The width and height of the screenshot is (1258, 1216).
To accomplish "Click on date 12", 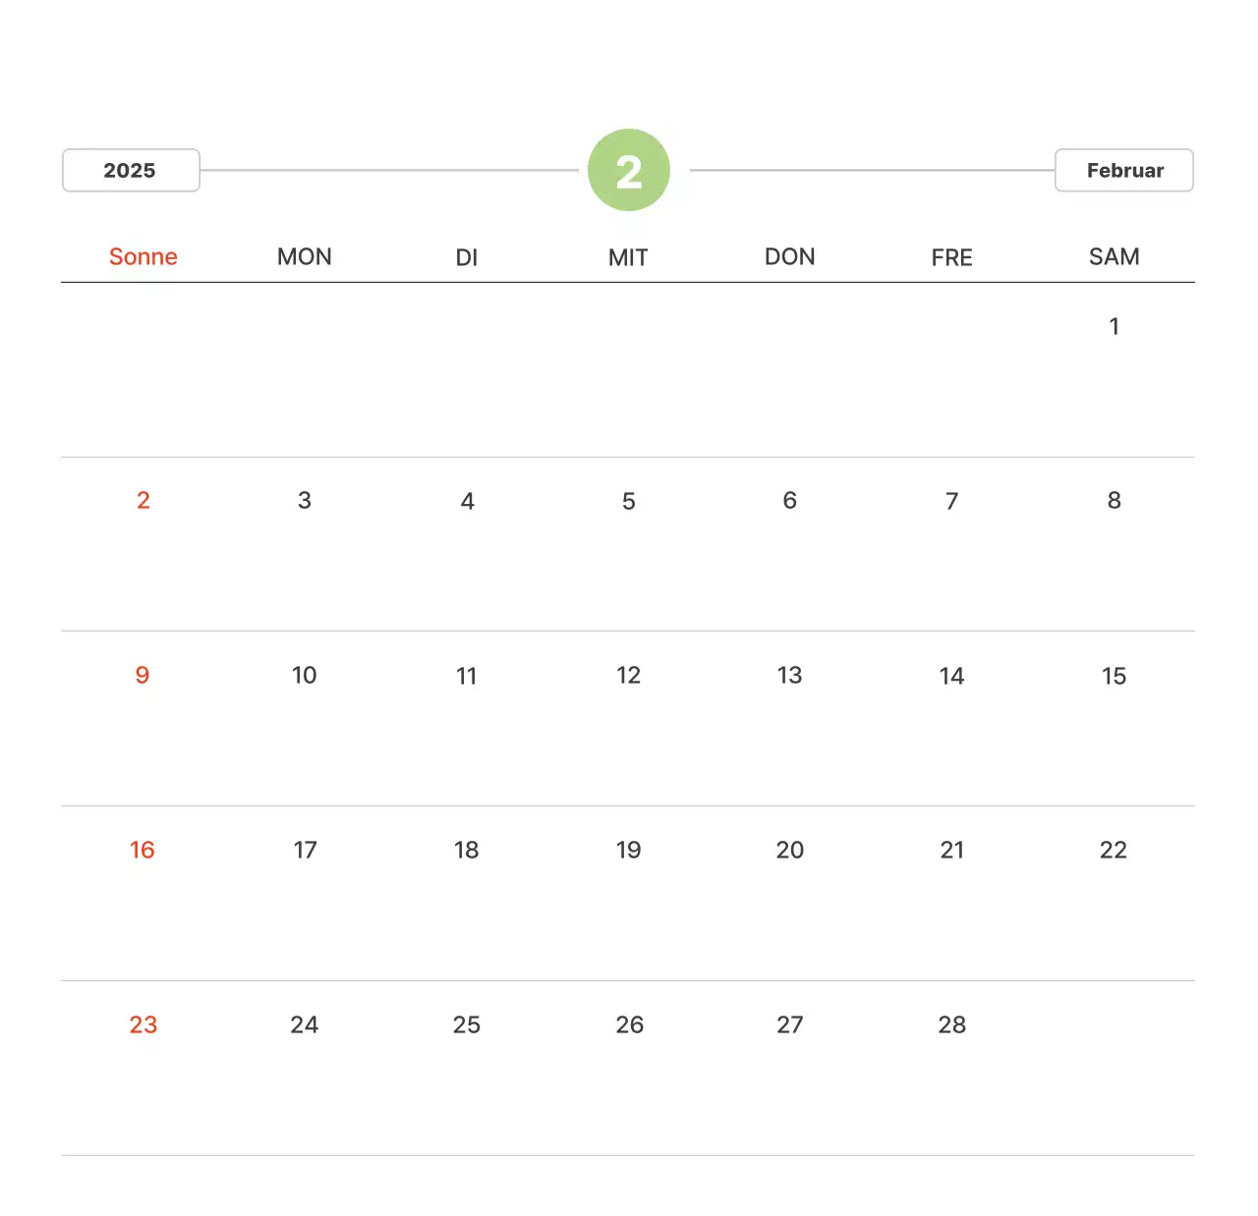I will click(629, 676).
